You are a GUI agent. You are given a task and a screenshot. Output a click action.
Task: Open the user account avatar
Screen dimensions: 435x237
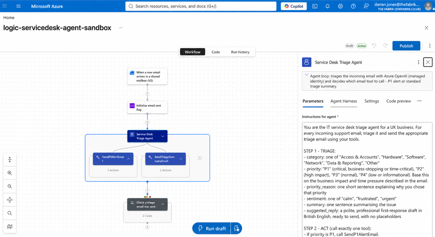point(428,6)
